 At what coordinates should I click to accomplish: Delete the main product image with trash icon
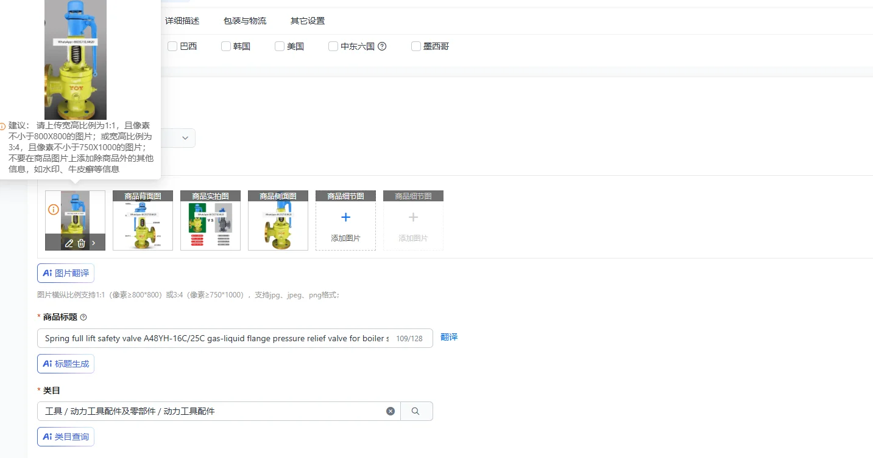click(81, 243)
